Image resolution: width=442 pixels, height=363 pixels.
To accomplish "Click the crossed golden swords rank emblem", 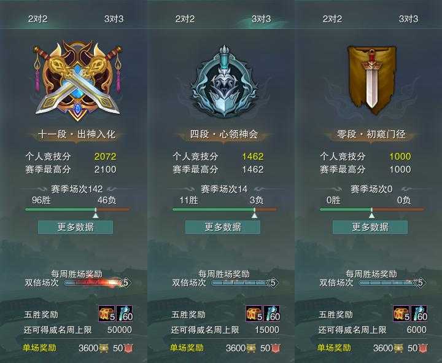I will 77,81.
